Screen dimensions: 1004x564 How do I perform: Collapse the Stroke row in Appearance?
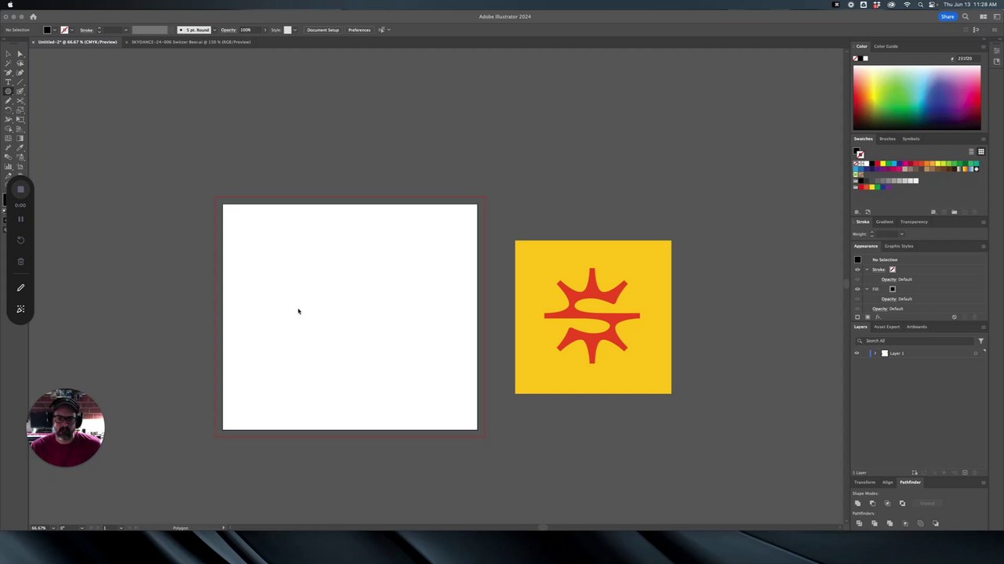[867, 269]
